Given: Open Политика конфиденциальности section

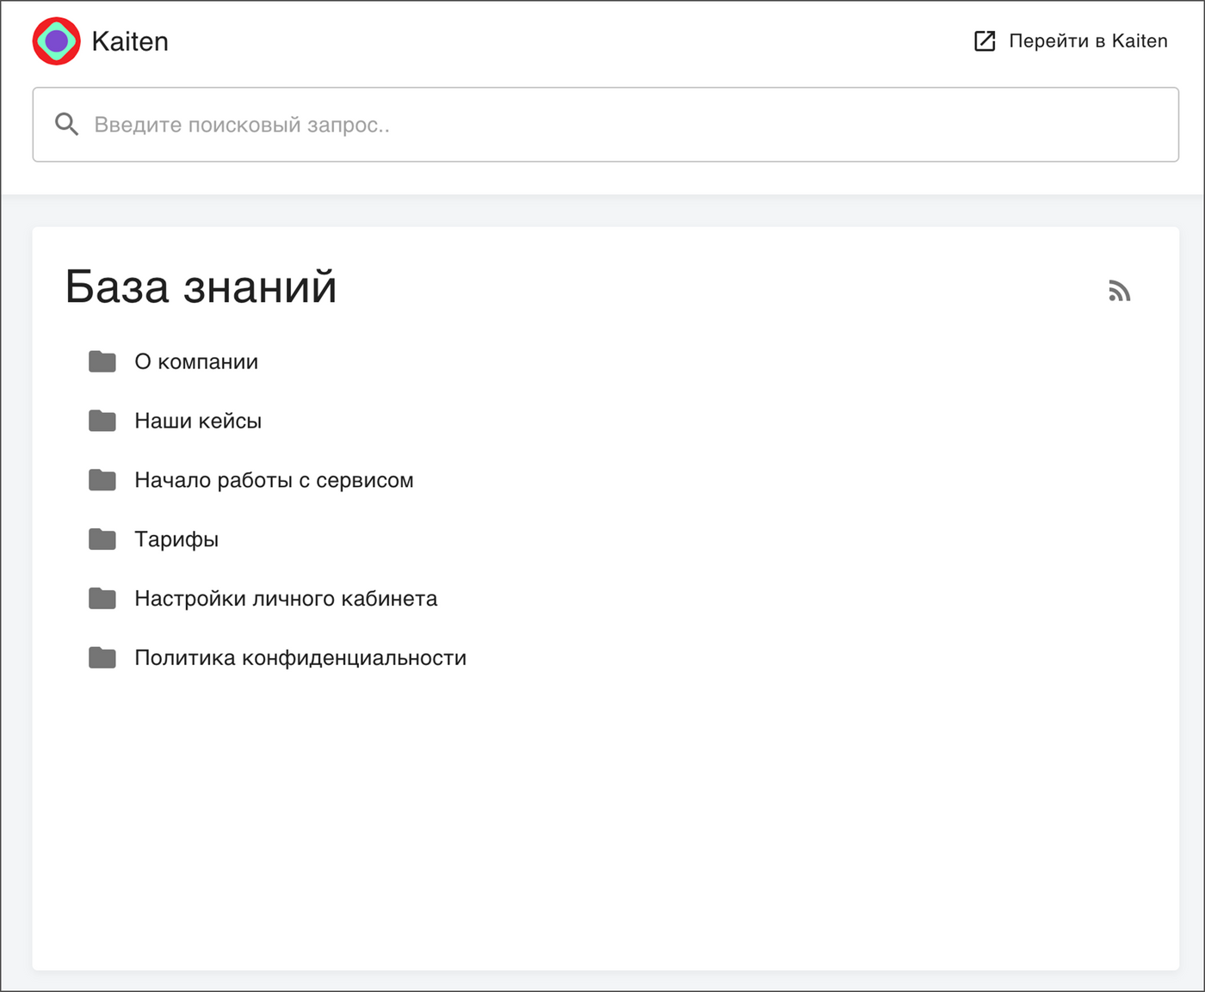Looking at the screenshot, I should [300, 658].
